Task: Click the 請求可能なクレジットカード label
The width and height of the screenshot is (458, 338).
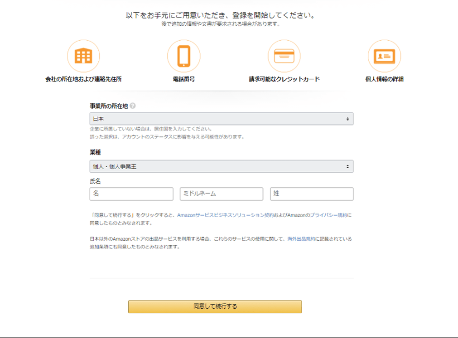Action: 284,79
